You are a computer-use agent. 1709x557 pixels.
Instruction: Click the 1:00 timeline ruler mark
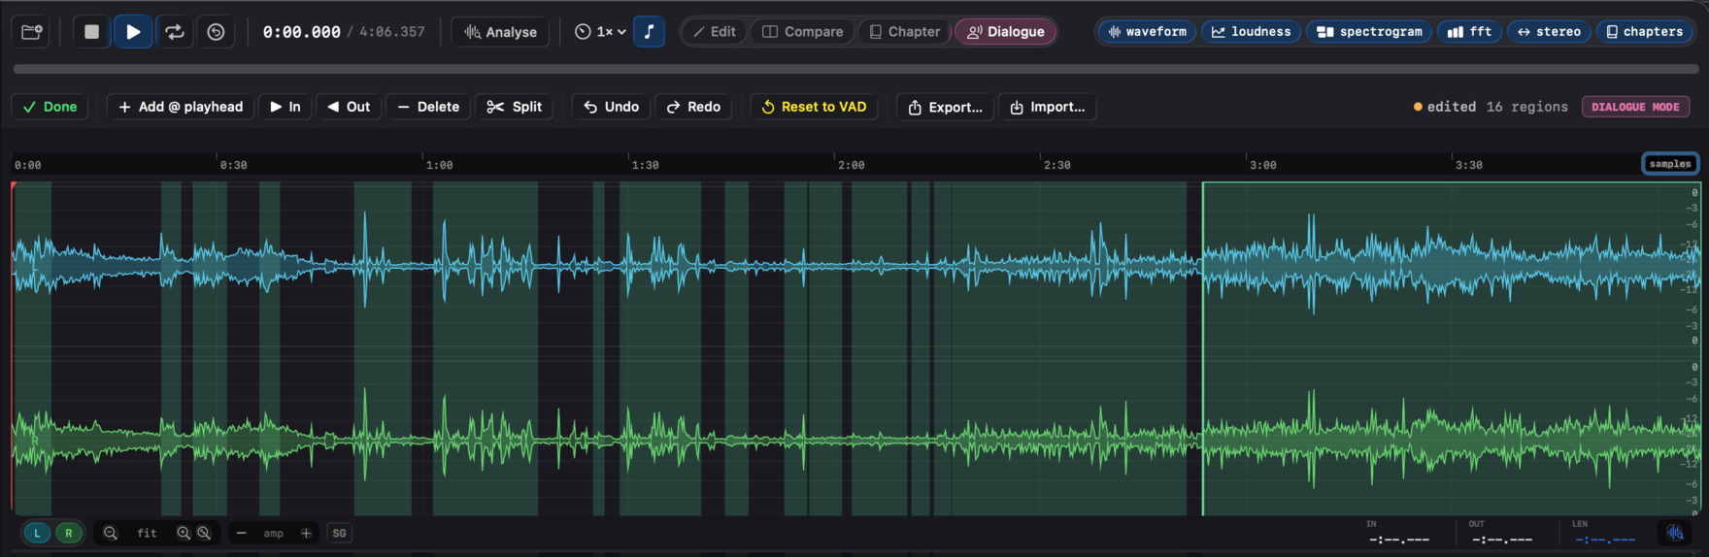(439, 165)
